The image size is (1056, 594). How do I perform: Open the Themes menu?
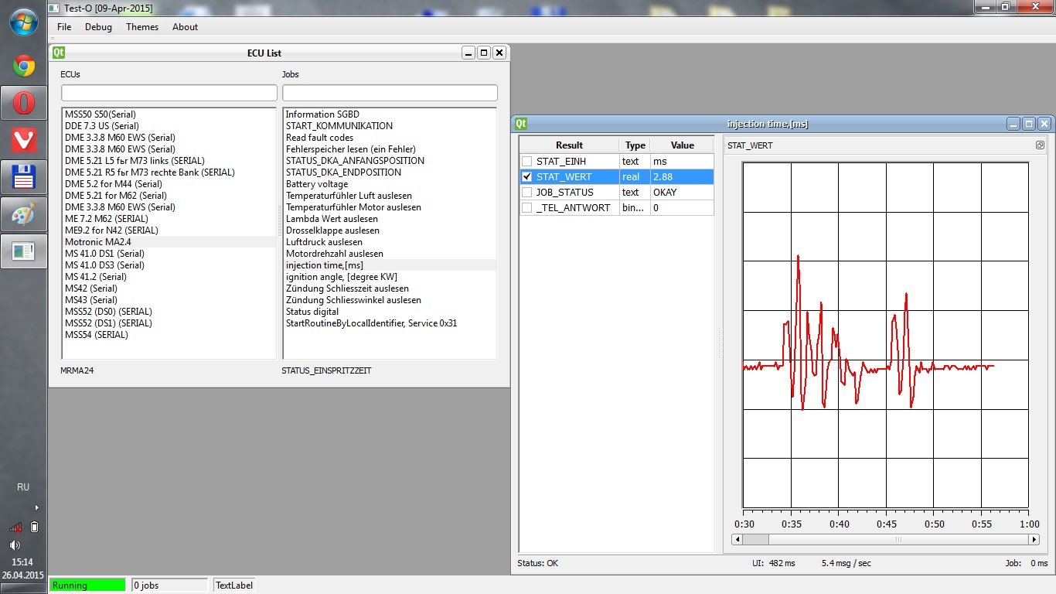142,27
